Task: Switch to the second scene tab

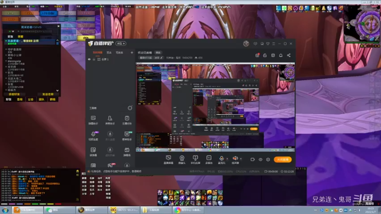Action: [x=109, y=52]
